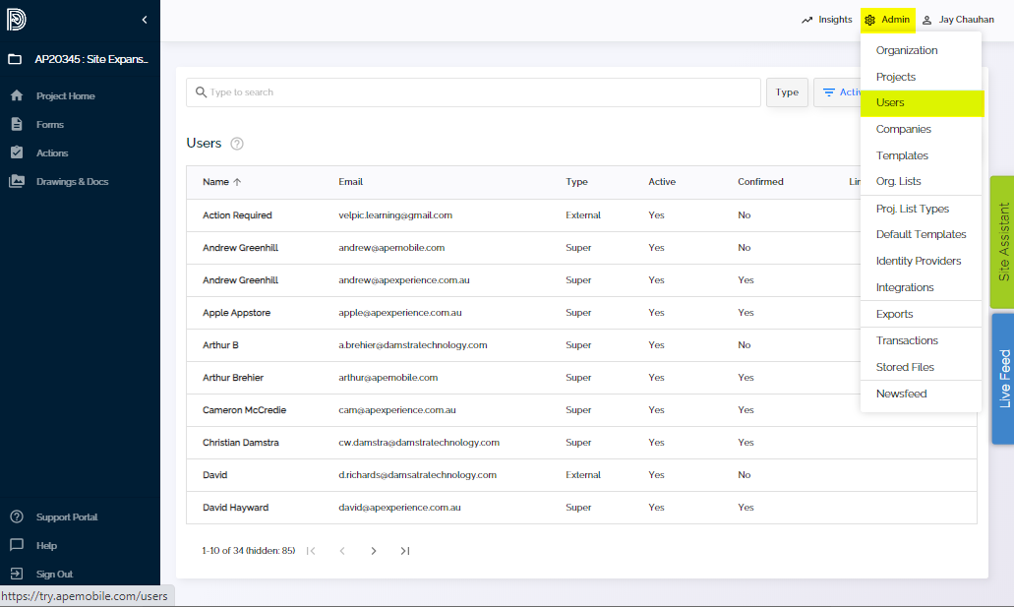
Task: Click the APE Mobile logo
Action: point(16,19)
